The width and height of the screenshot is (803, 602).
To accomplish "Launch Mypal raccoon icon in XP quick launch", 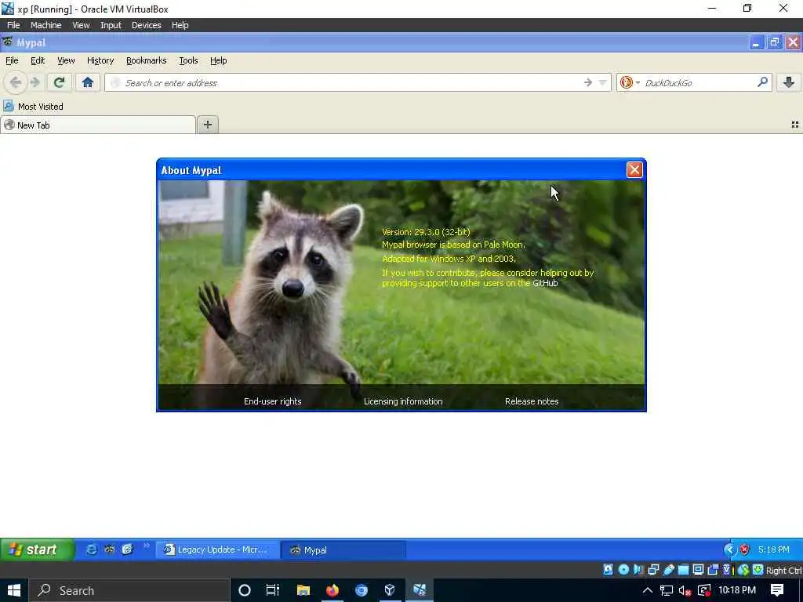I will click(110, 549).
